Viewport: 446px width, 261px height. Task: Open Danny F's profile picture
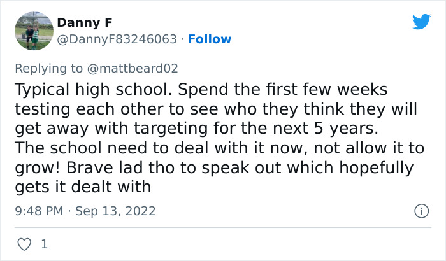point(33,31)
